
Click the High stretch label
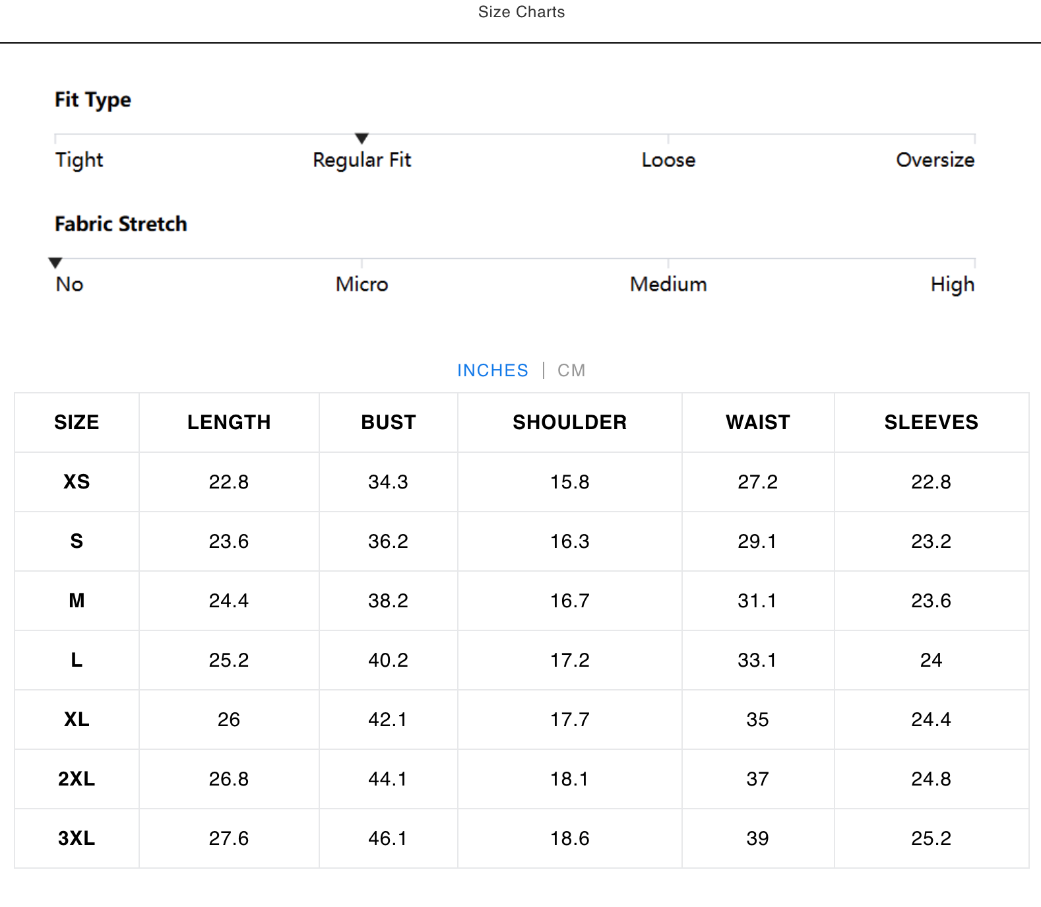click(x=952, y=285)
